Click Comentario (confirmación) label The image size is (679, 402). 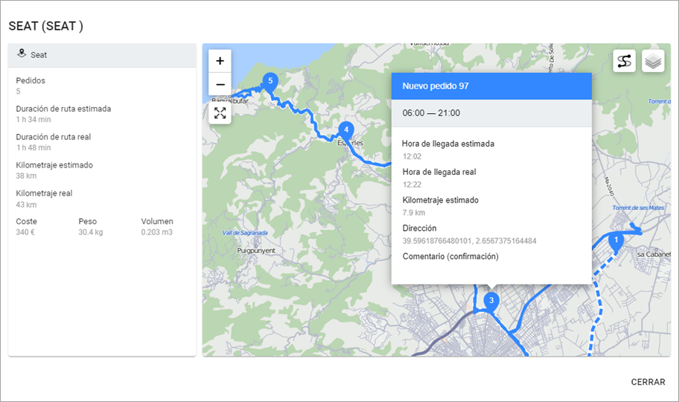tap(450, 256)
